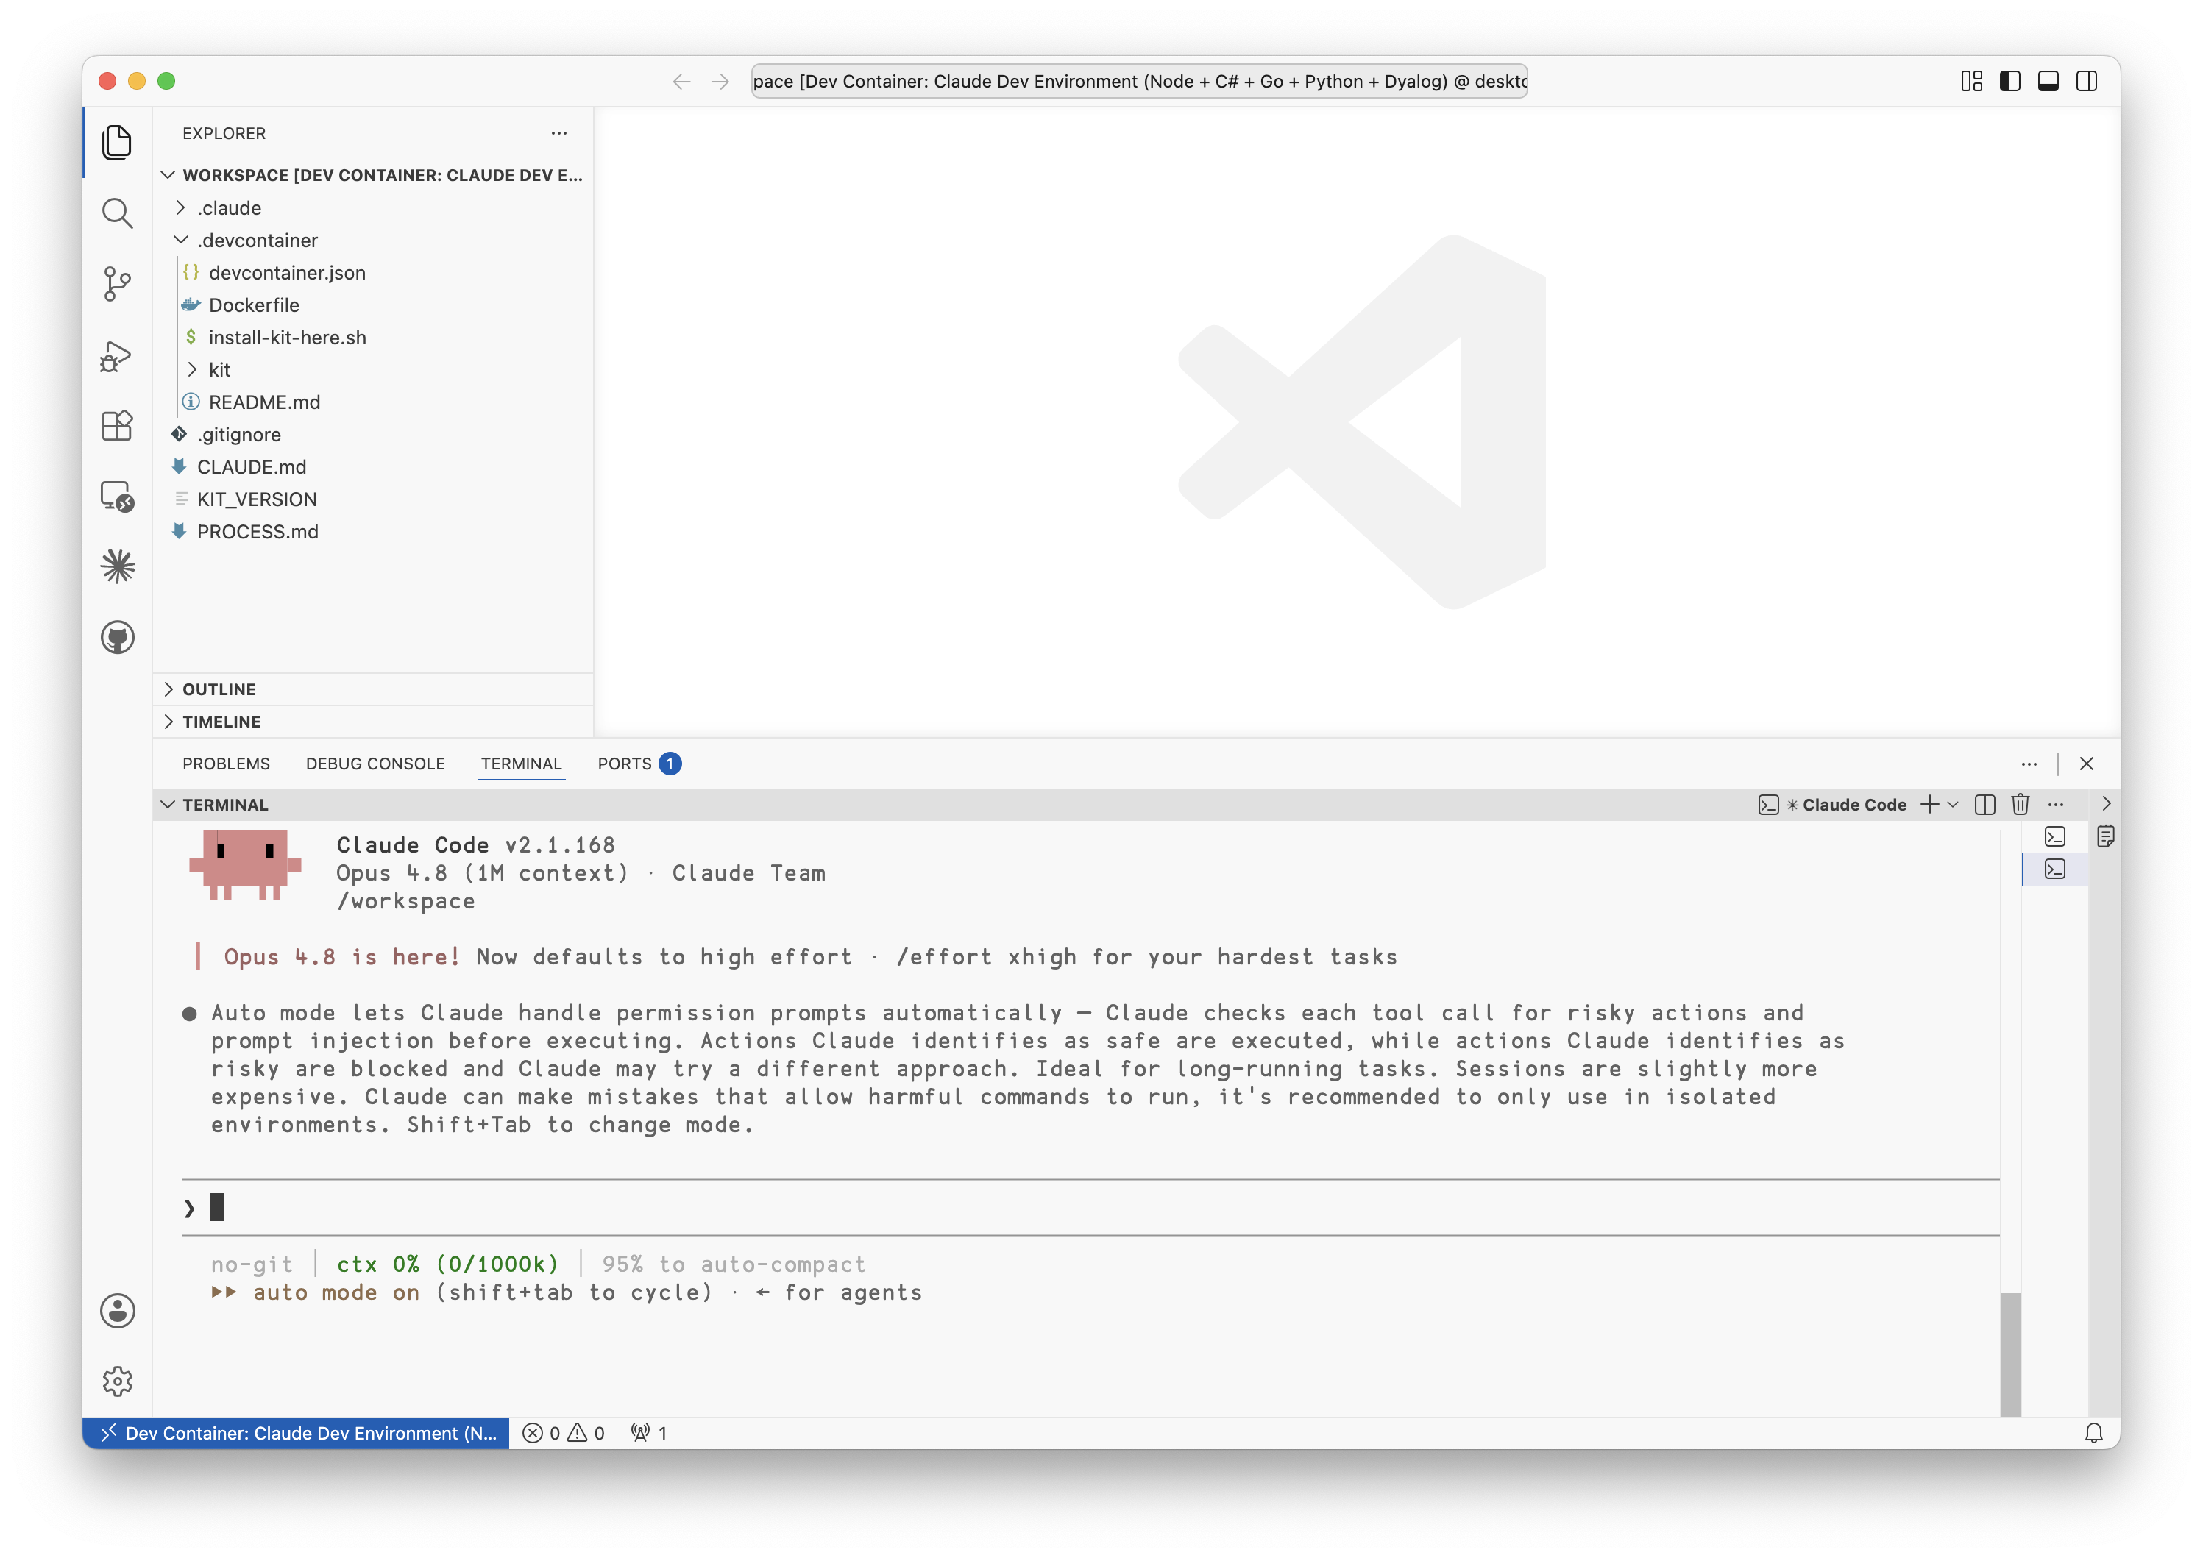
Task: Open the Claude Code starburst icon
Action: 117,567
